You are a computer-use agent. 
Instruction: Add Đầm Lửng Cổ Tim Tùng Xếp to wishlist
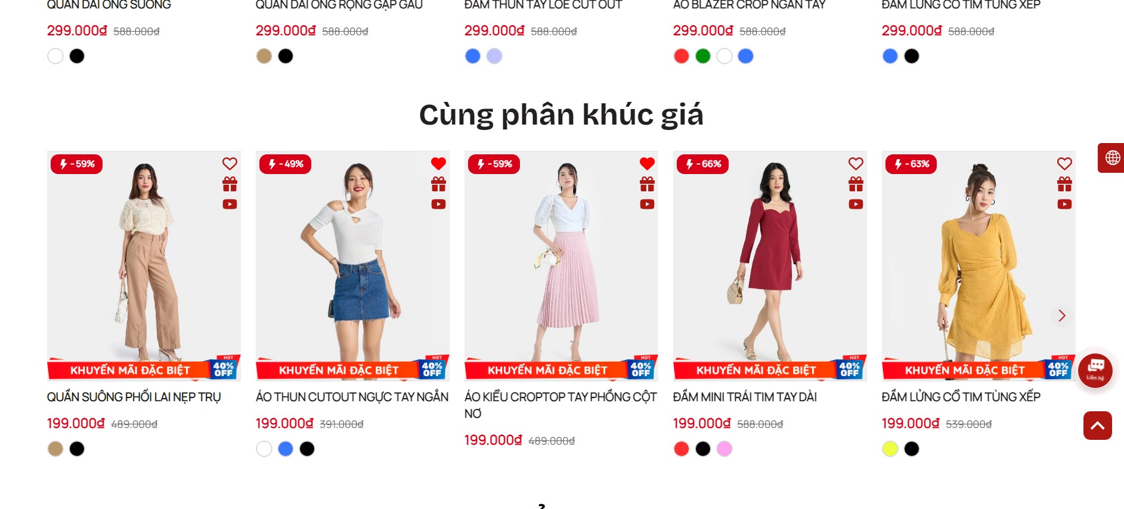point(1064,163)
